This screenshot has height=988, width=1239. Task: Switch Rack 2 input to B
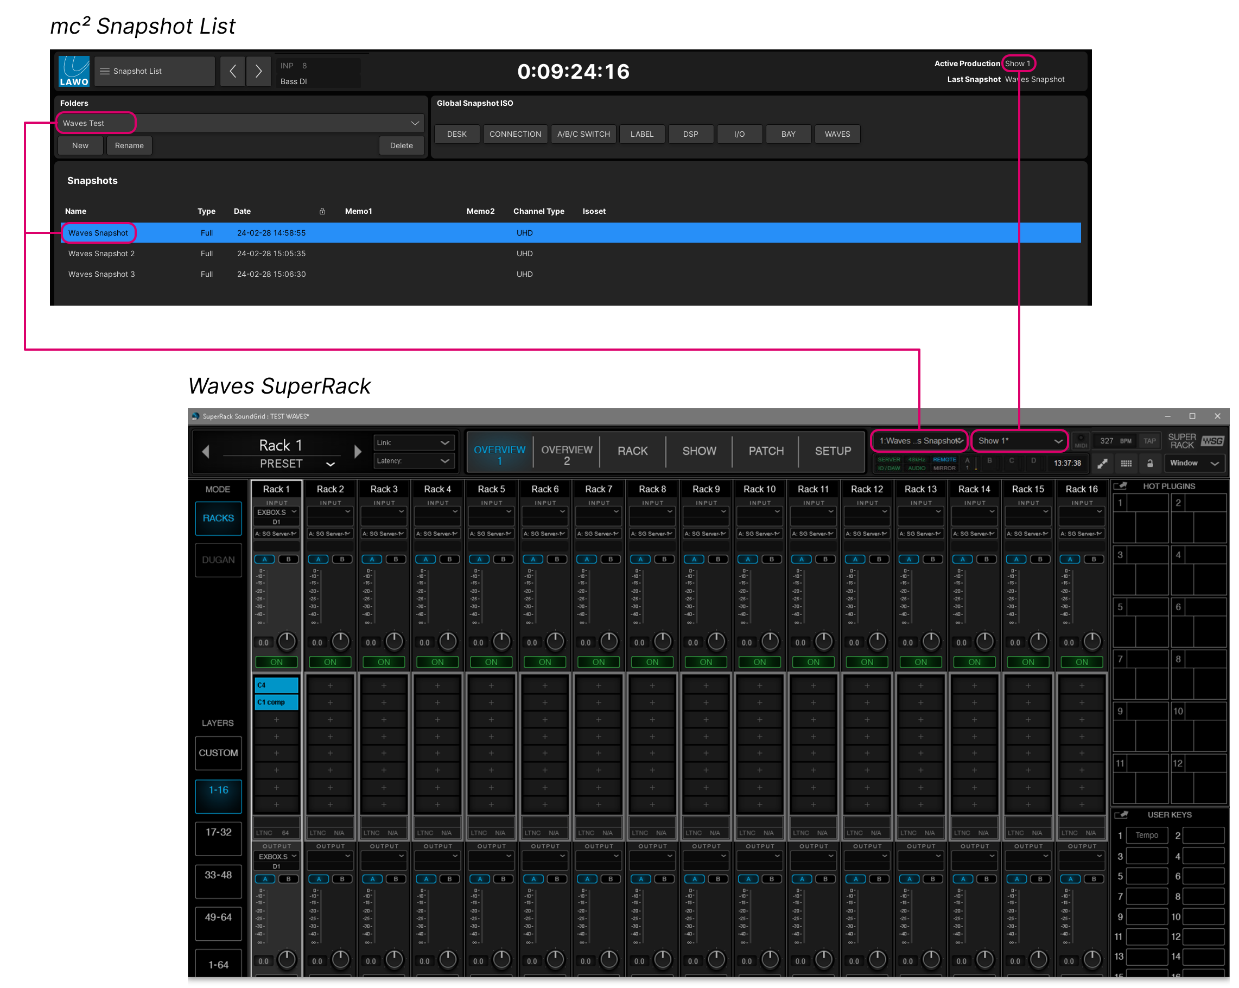pyautogui.click(x=342, y=559)
